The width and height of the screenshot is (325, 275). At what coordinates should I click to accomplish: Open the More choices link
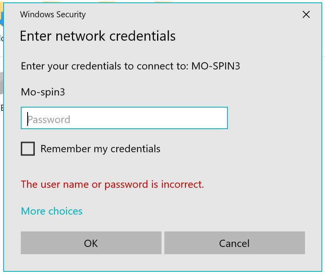pos(52,211)
